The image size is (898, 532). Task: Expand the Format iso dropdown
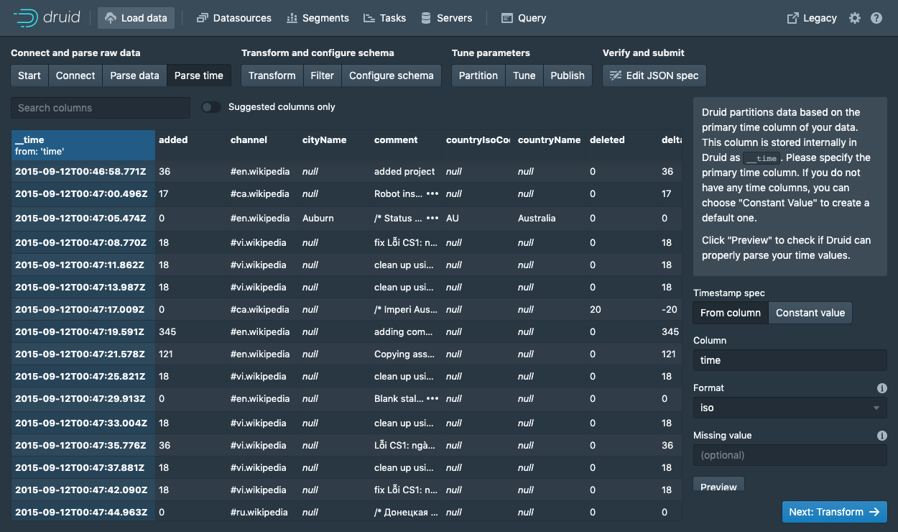790,408
